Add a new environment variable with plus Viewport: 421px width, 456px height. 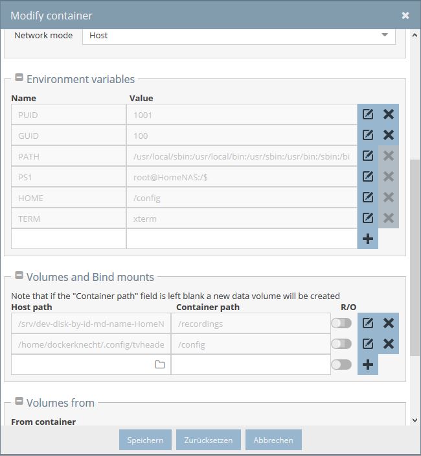pyautogui.click(x=368, y=239)
